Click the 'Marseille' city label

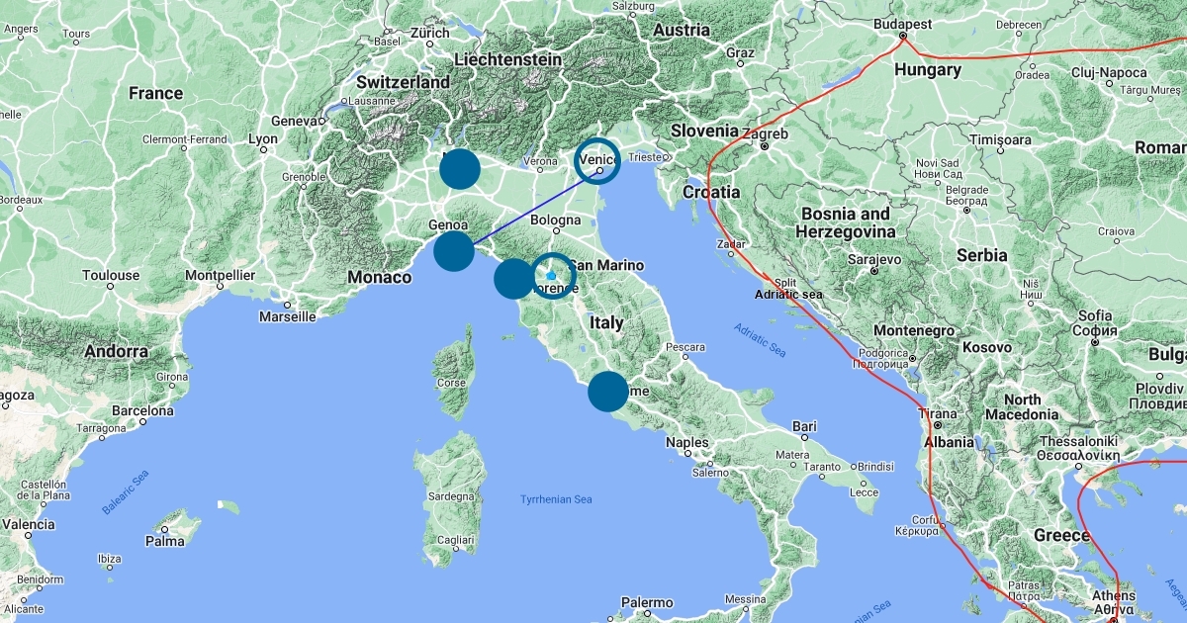(287, 316)
